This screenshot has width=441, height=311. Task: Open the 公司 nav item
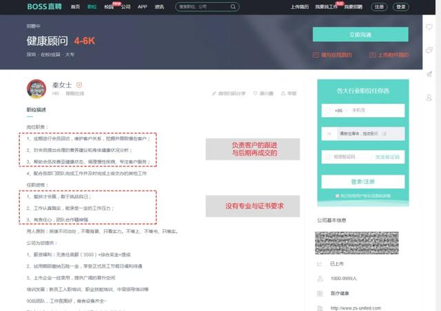tap(125, 7)
